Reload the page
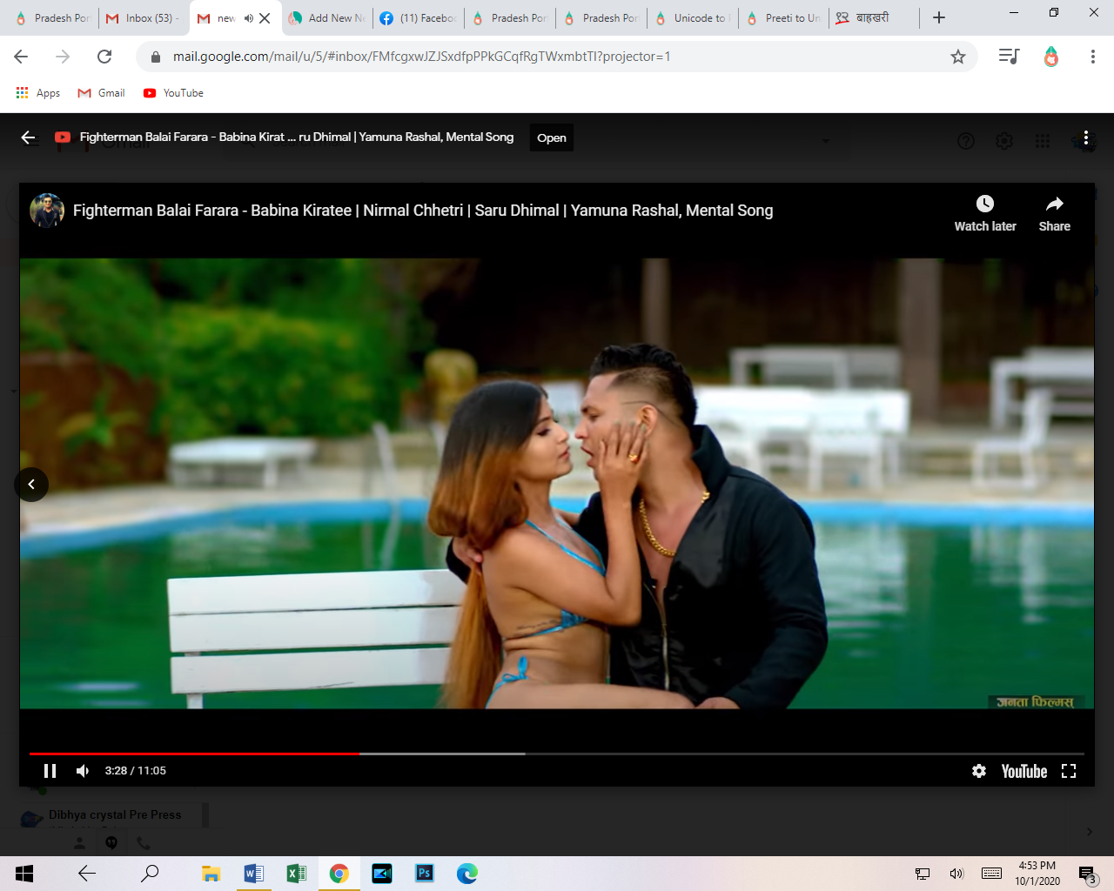The width and height of the screenshot is (1114, 891). point(104,57)
